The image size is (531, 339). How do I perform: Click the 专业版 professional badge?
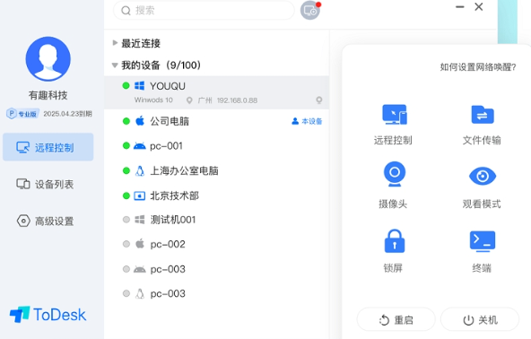(23, 114)
